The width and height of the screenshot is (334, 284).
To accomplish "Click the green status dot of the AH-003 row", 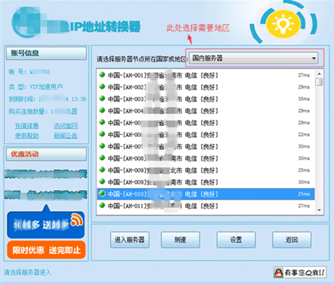I will click(x=102, y=98).
